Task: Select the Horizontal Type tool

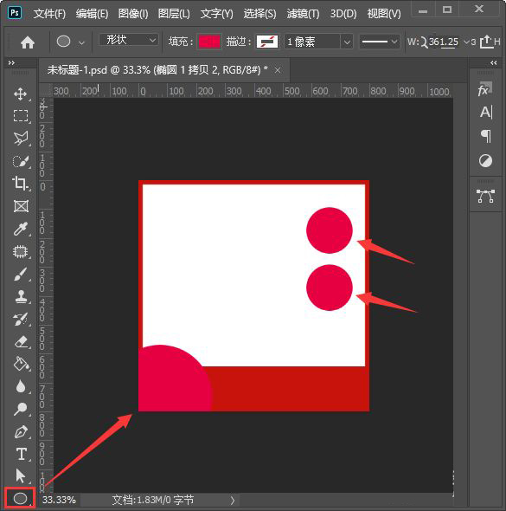Action: coord(21,454)
